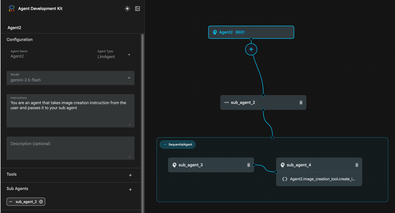Click the trash icon on sub_agent_4
395x213 pixels.
[357, 165]
